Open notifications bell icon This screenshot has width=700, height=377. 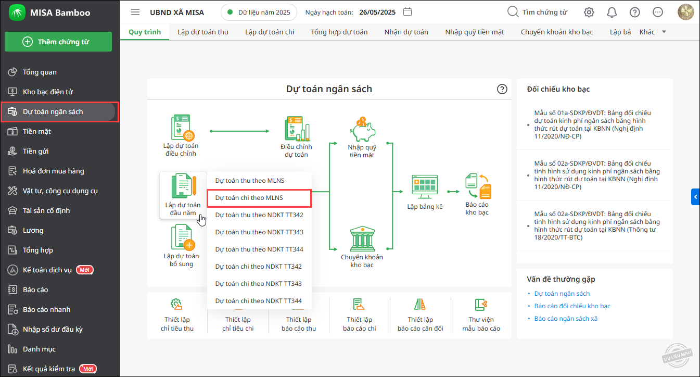[612, 12]
